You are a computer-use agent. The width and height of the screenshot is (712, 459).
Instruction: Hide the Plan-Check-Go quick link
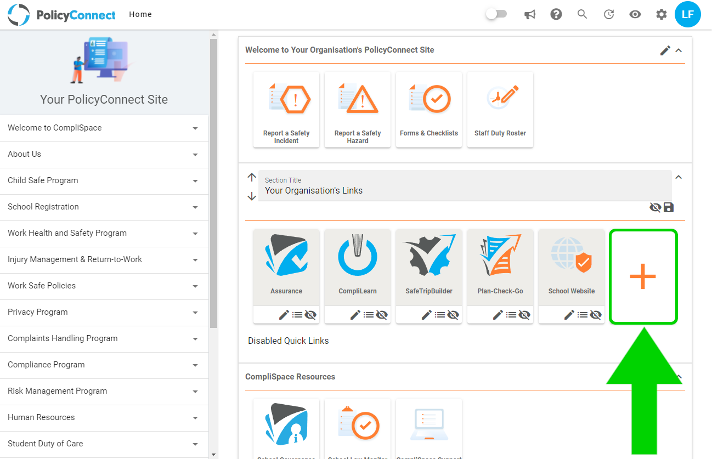[524, 315]
